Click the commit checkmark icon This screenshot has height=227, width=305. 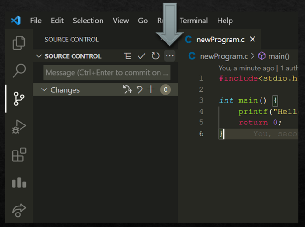tap(142, 56)
